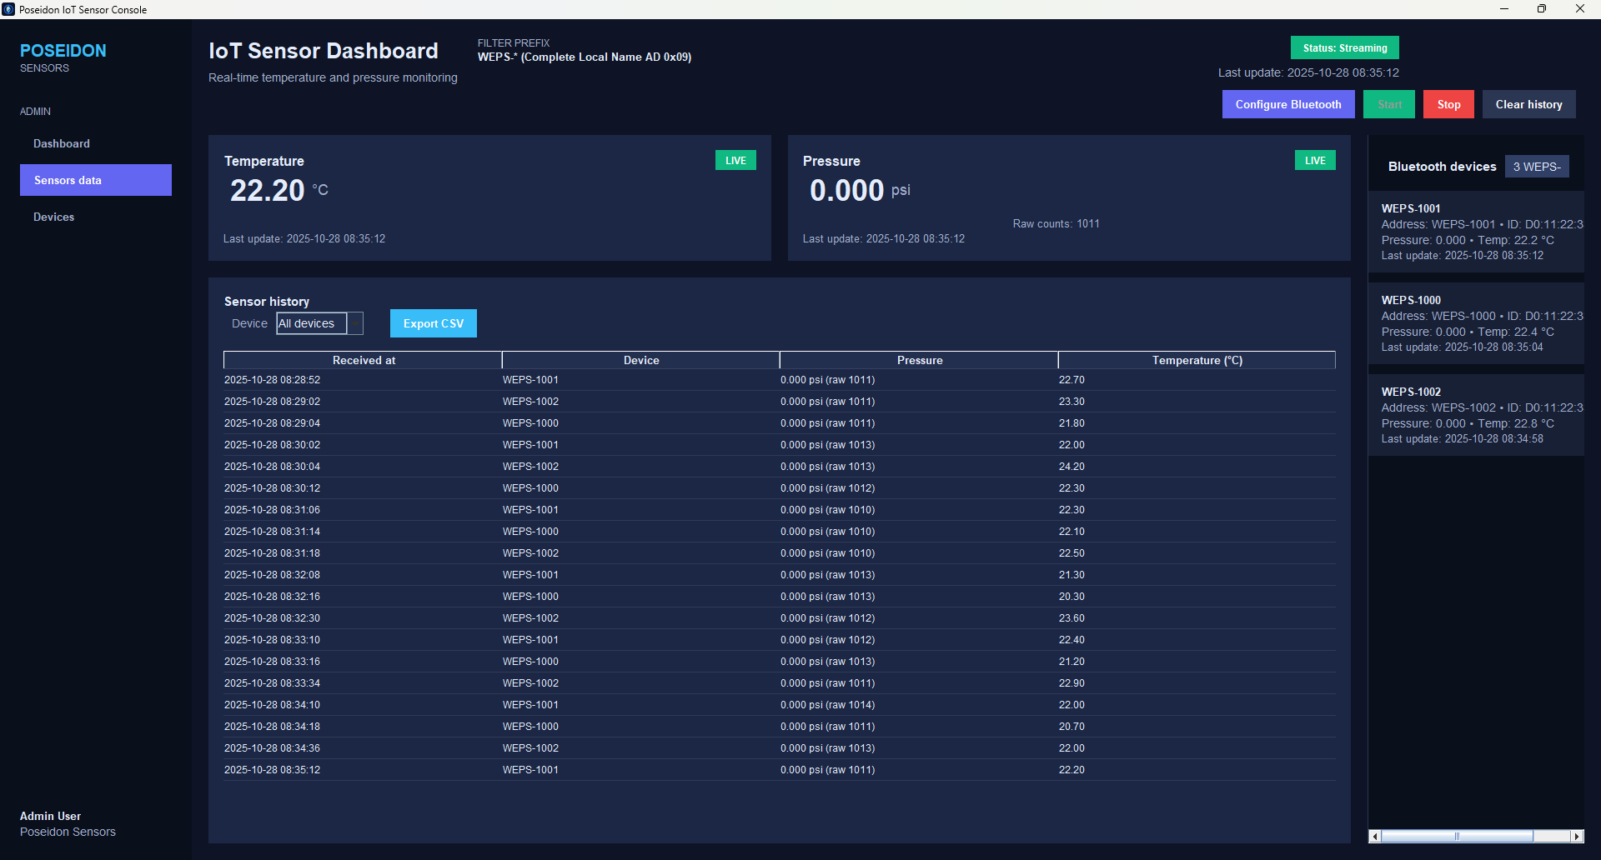The height and width of the screenshot is (860, 1601).
Task: Open the Dashboard sidebar item
Action: click(62, 143)
